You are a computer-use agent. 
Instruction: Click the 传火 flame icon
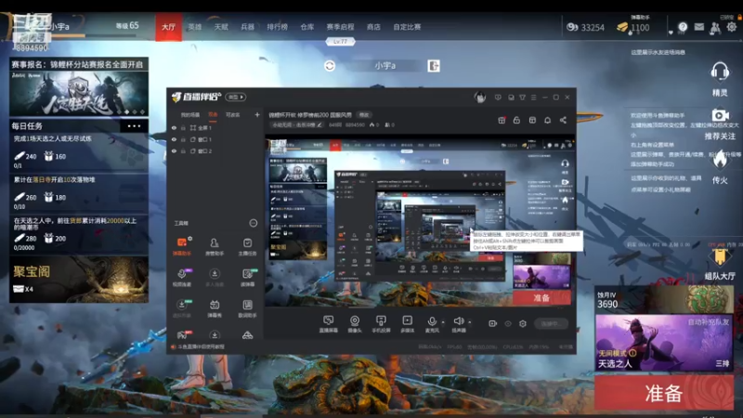tap(720, 160)
